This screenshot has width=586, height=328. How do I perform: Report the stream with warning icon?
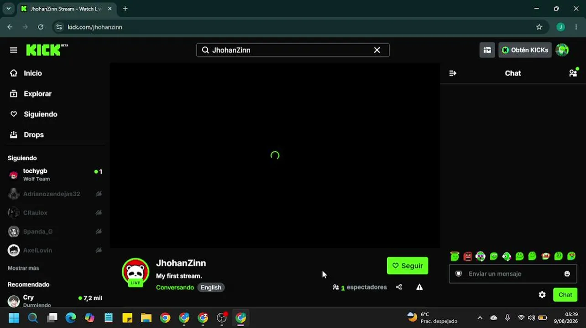pyautogui.click(x=419, y=287)
